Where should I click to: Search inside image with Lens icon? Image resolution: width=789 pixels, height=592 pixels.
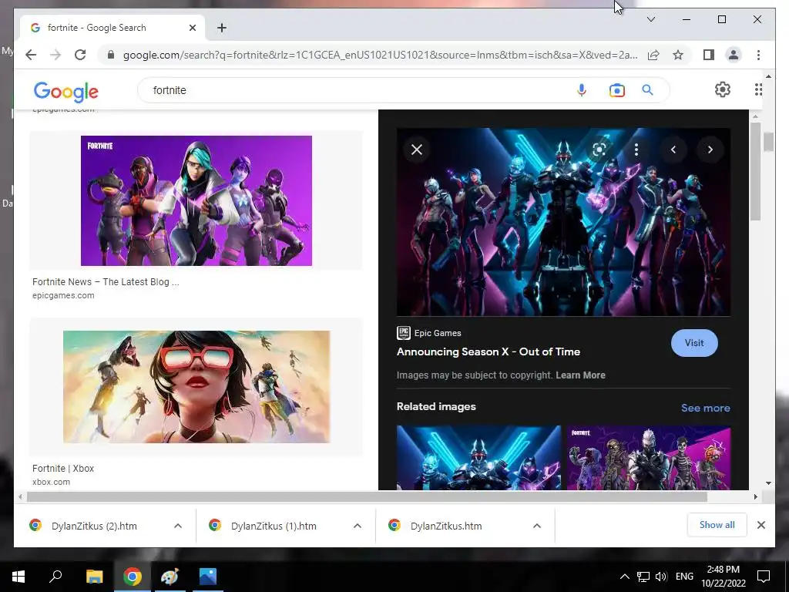[x=599, y=150]
